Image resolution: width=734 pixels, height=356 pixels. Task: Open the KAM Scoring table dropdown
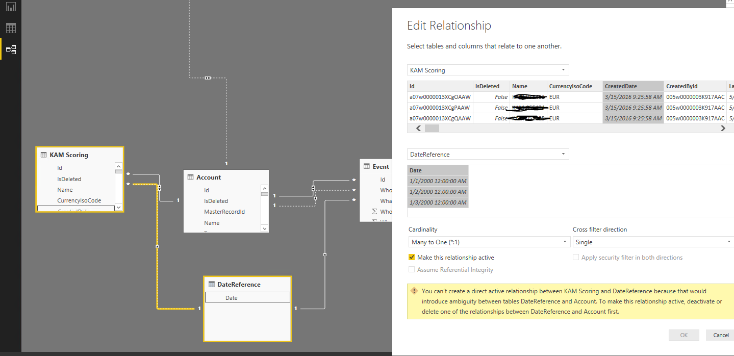(488, 70)
